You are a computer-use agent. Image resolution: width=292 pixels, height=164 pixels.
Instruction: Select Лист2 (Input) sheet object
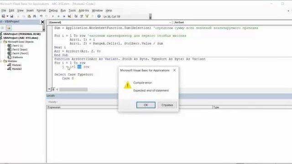pyautogui.click(x=20, y=50)
